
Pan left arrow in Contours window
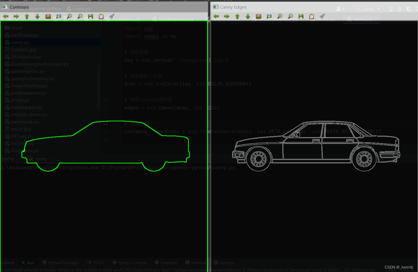[x=5, y=16]
